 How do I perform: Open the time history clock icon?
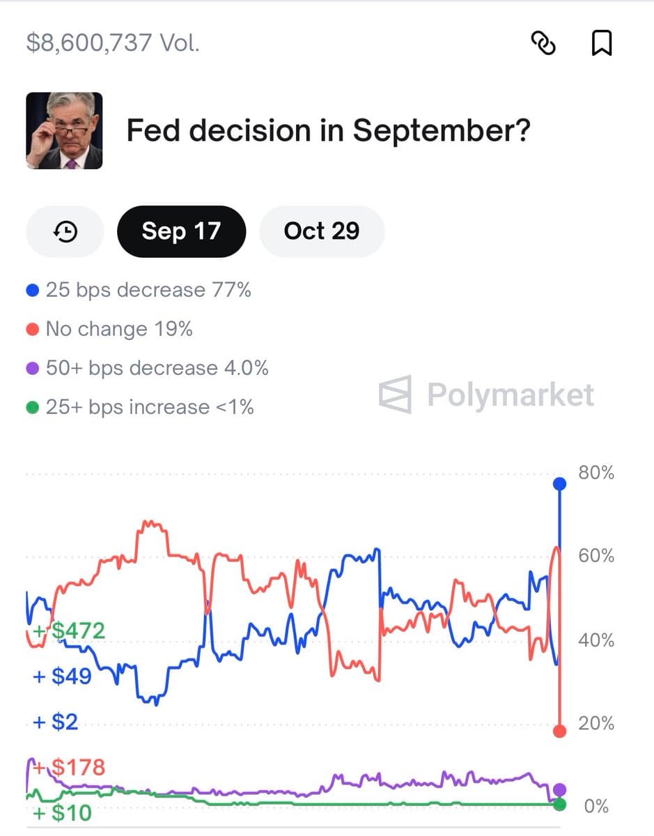click(64, 231)
